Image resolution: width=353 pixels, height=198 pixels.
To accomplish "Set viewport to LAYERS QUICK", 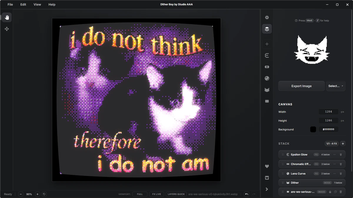I will pyautogui.click(x=176, y=194).
